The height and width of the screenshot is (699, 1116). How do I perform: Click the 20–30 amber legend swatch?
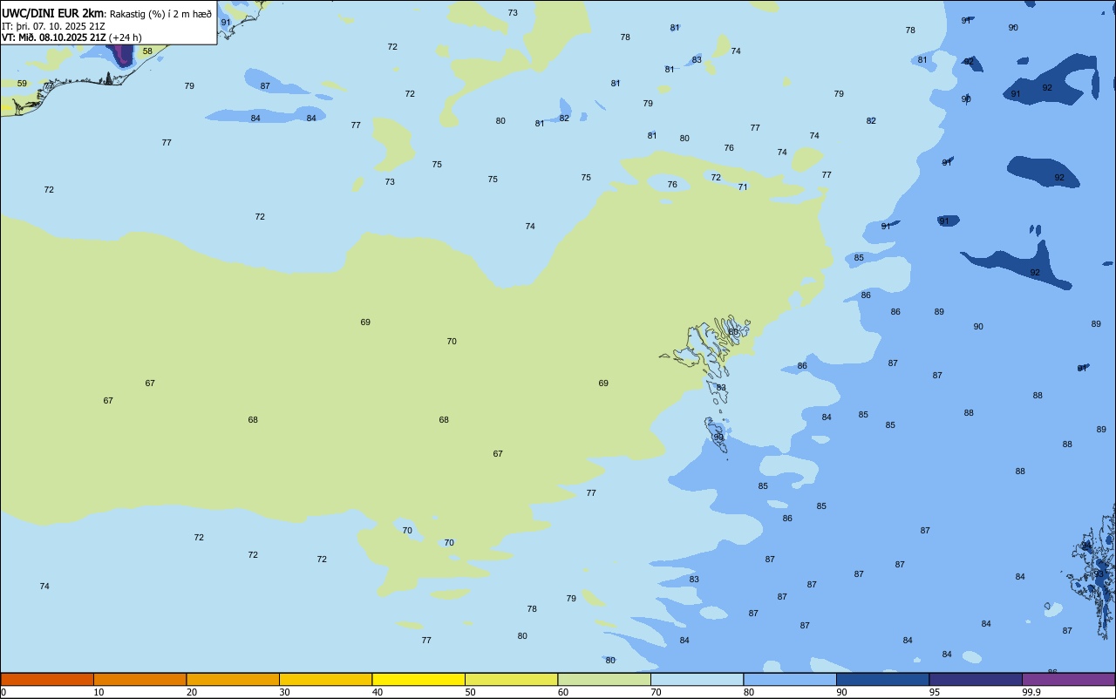click(233, 679)
